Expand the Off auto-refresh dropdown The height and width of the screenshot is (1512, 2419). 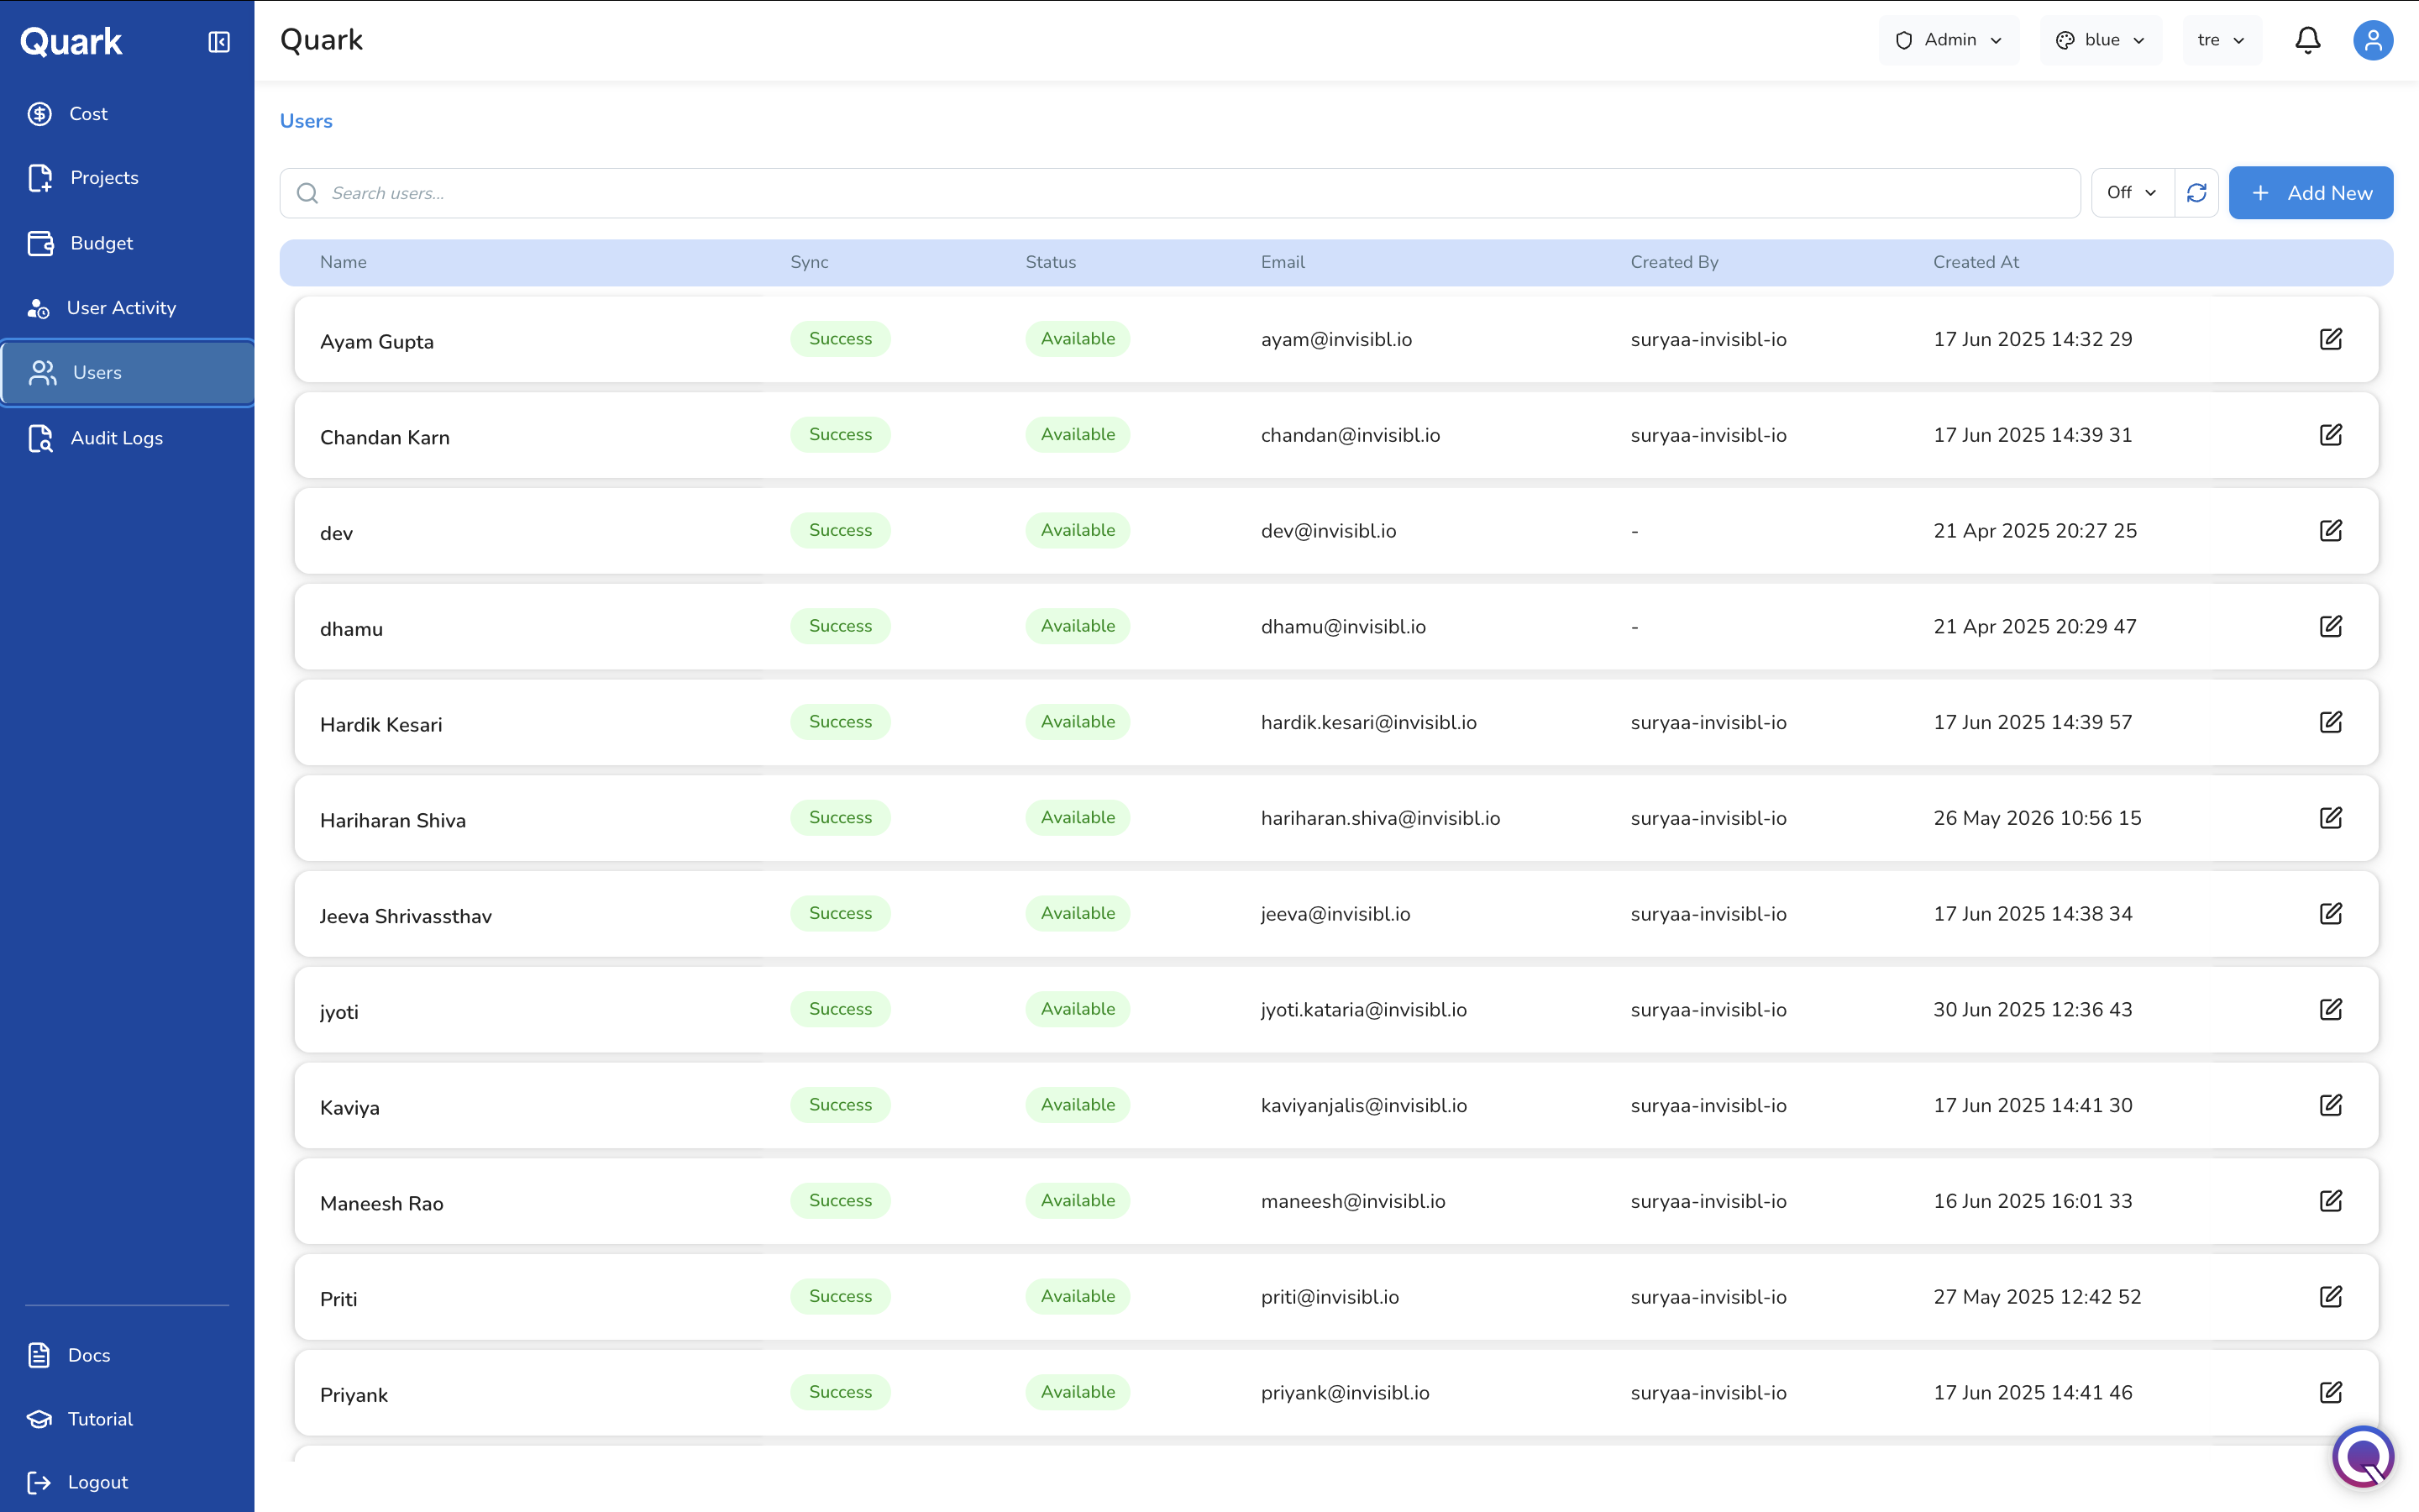(2132, 192)
